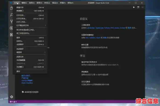The width and height of the screenshot is (160, 106).
Task: Open the Extensions icon in activity bar
Action: [x=11, y=35]
